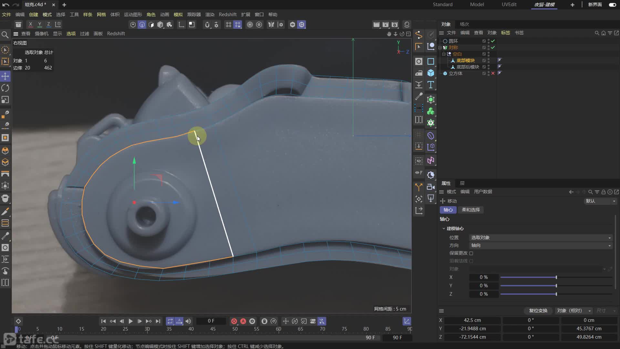Open the 方向 轴向 dropdown

[x=541, y=246]
